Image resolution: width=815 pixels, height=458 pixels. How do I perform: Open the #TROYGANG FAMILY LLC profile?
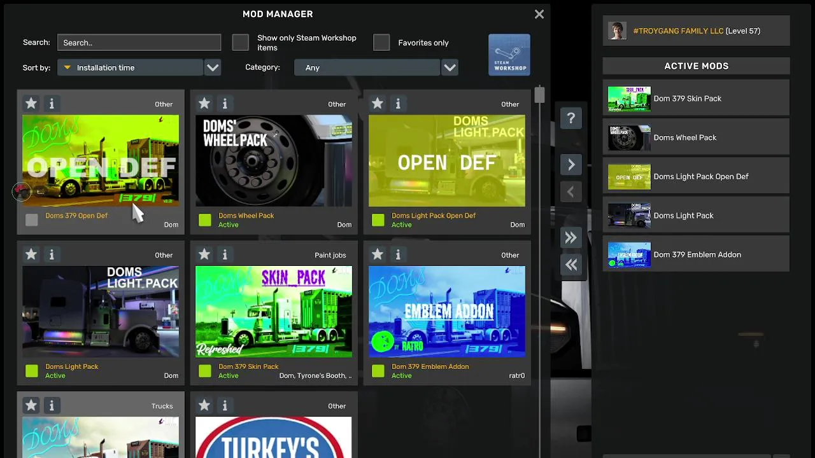696,31
